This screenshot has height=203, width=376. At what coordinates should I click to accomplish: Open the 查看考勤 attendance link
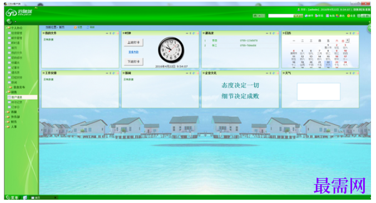(133, 52)
